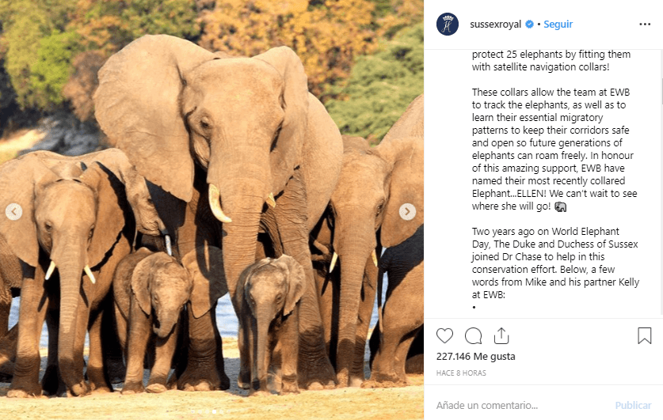Share the post using the share icon
The image size is (663, 420).
pyautogui.click(x=501, y=336)
